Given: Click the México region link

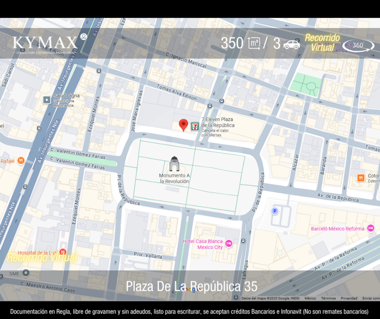Looking at the screenshot, I should click(x=310, y=298).
